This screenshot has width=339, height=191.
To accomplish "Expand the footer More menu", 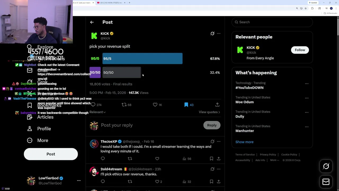I will 275,160.
